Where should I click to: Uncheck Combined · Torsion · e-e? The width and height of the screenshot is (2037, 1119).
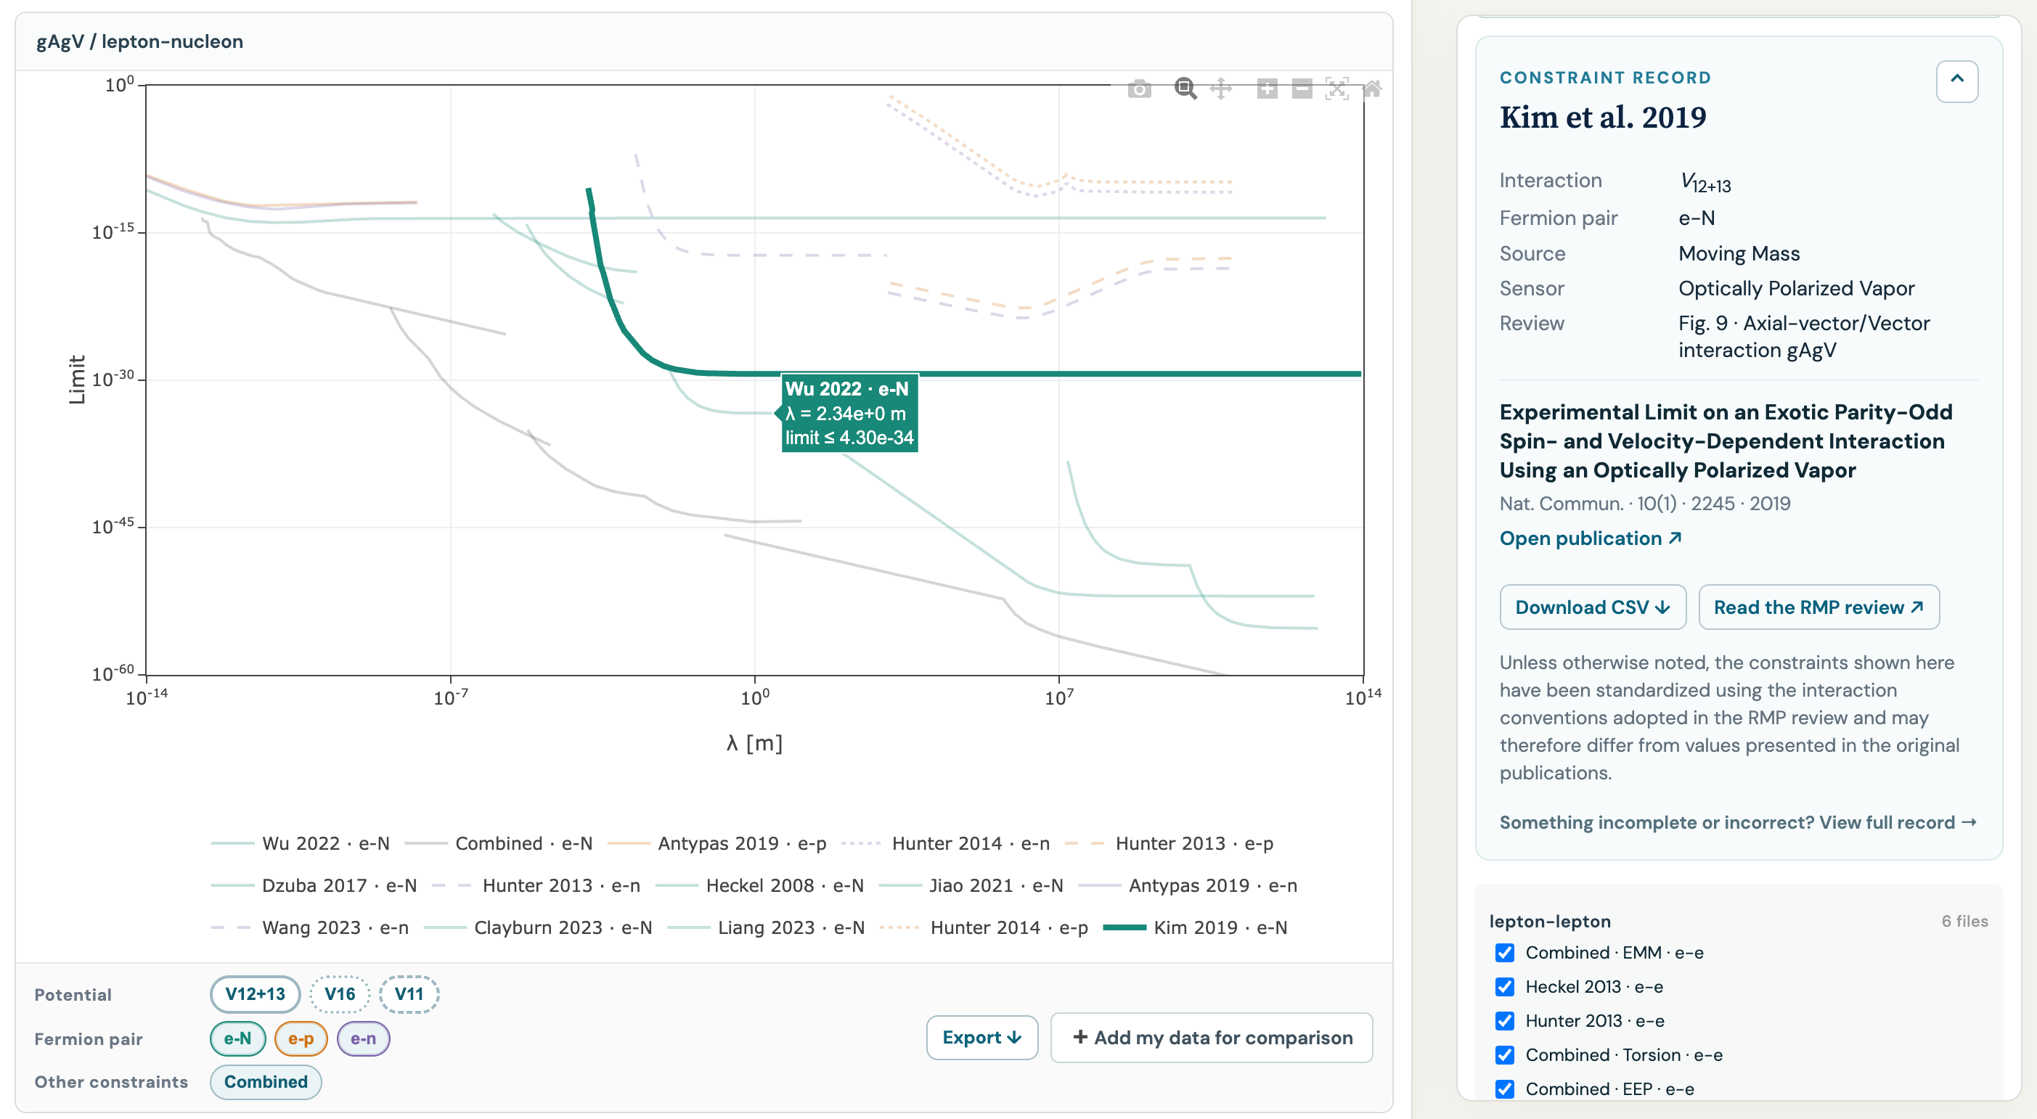1505,1054
